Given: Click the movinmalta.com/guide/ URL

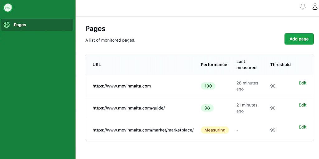Looking at the screenshot, I should 128,108.
